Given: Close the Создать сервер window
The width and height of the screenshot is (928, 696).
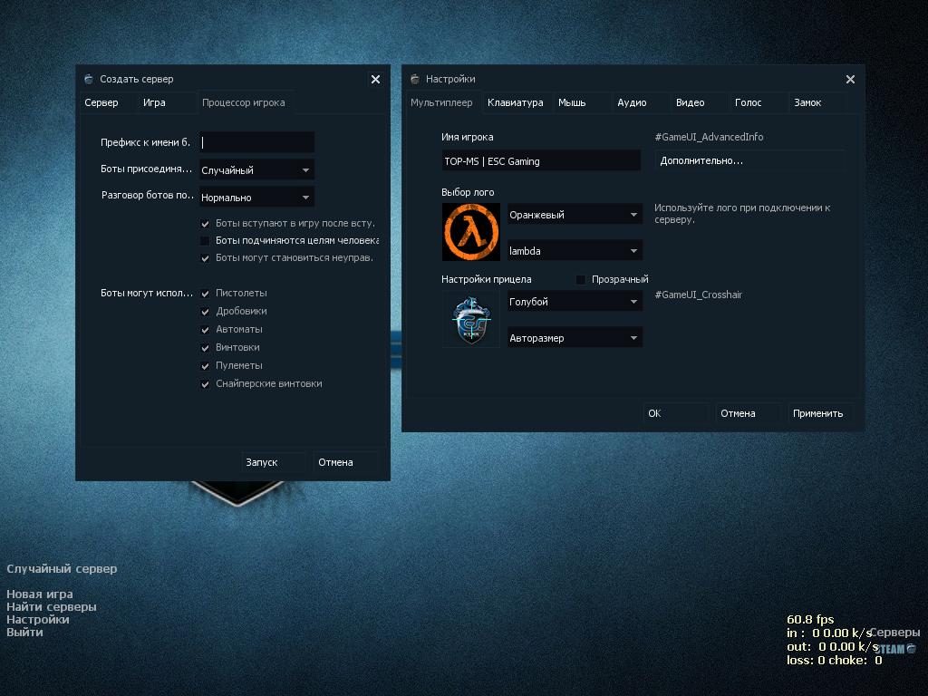Looking at the screenshot, I should click(x=375, y=80).
